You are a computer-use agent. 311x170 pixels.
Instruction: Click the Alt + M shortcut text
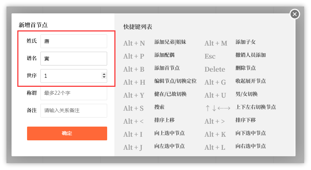(216, 43)
